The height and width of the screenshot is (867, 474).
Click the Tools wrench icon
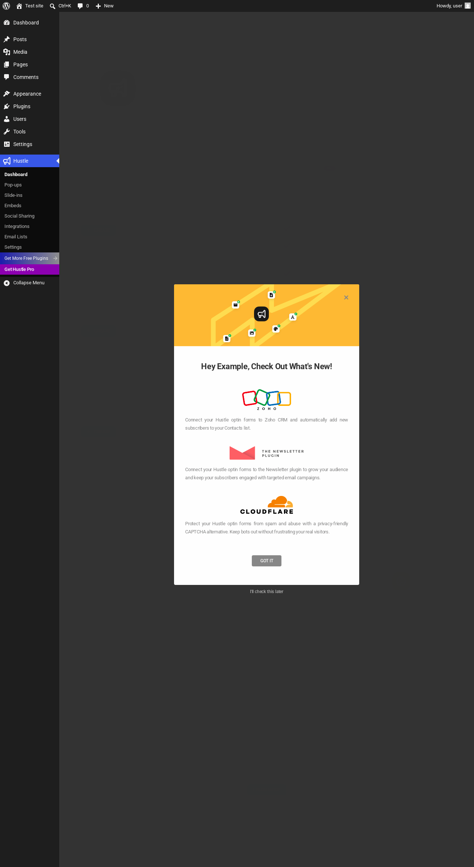point(7,132)
